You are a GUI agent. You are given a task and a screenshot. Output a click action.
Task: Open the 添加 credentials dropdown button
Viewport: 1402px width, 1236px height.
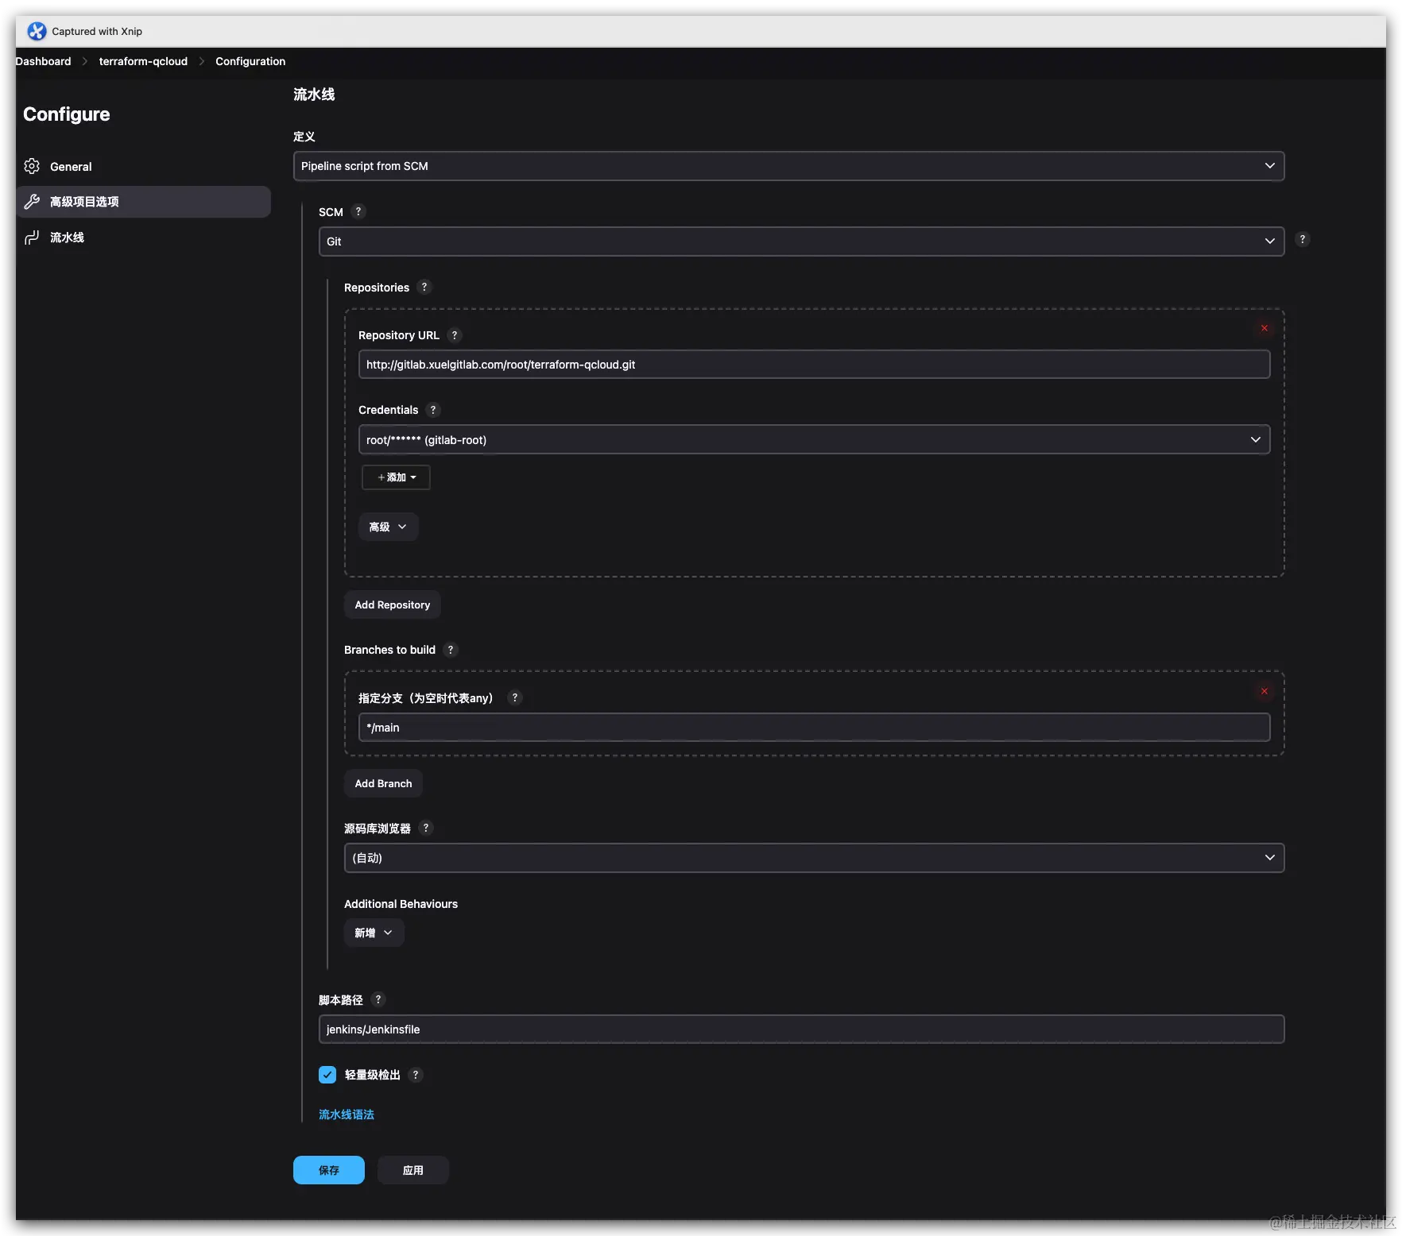(396, 477)
